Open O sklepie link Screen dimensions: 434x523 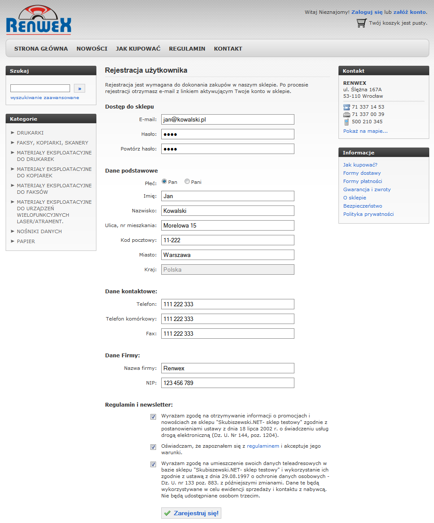354,198
